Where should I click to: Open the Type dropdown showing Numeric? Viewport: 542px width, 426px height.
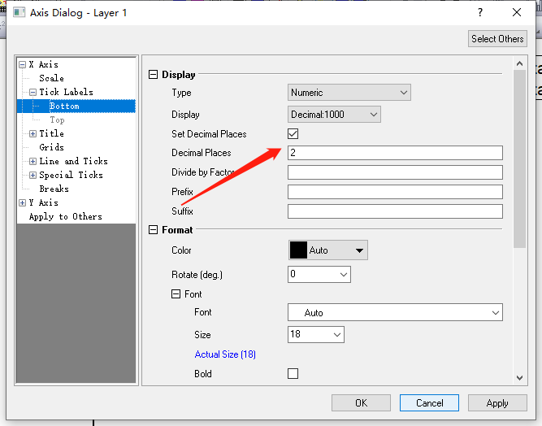[x=349, y=93]
